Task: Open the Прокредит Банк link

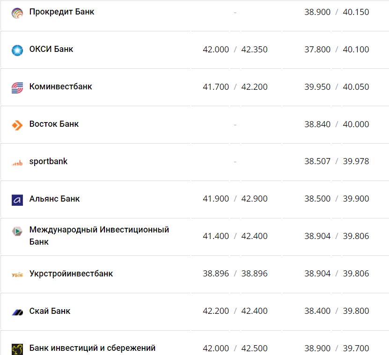Action: (62, 12)
